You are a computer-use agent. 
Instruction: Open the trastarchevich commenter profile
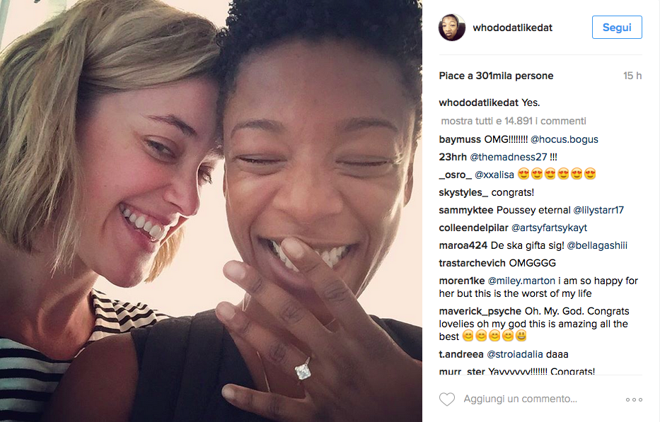click(x=473, y=263)
